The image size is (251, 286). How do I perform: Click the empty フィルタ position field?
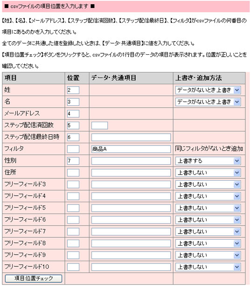73,149
